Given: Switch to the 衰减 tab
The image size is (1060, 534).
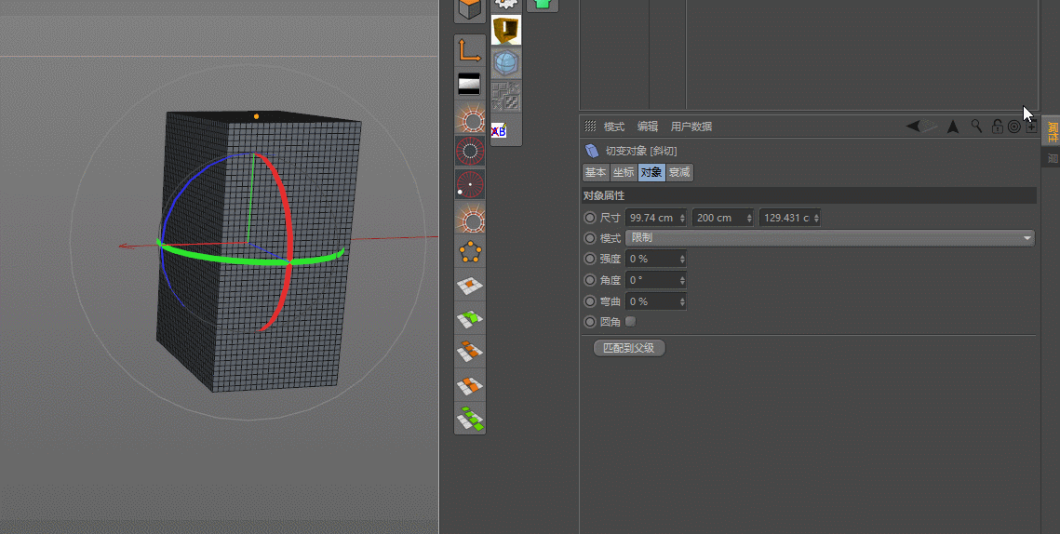Looking at the screenshot, I should [x=679, y=172].
